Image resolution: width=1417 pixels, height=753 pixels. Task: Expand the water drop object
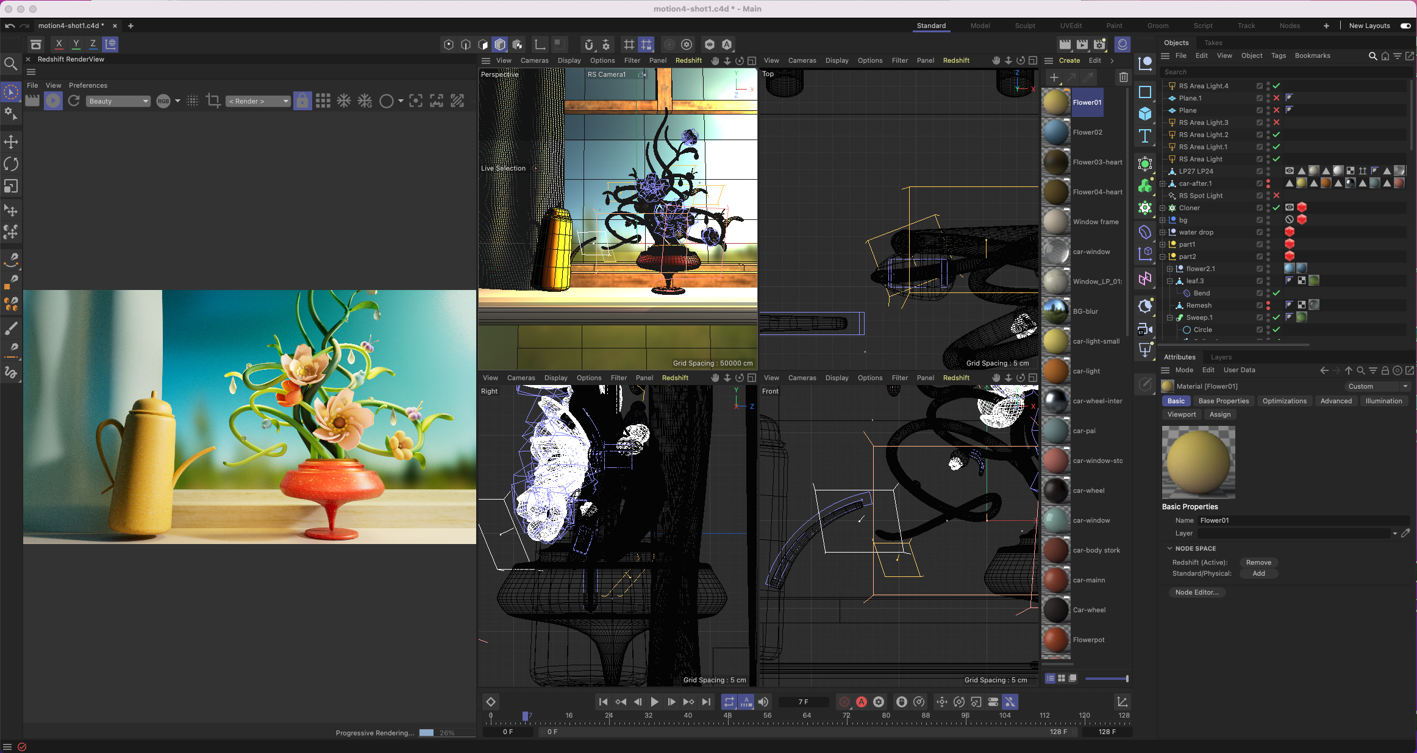[1163, 232]
